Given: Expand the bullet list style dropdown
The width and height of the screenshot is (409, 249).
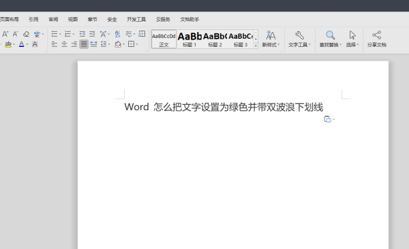Looking at the screenshot, I should (60, 34).
